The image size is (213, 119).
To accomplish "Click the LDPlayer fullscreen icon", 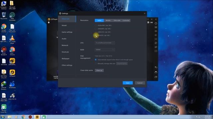I will [x=156, y=39].
